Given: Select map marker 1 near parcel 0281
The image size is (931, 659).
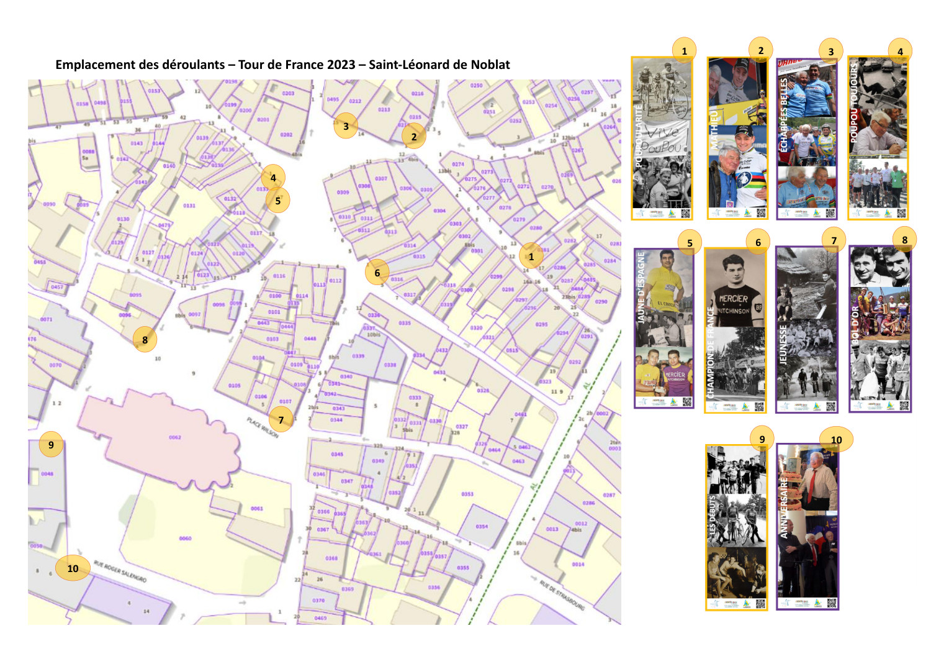Looking at the screenshot, I should coord(531,255).
